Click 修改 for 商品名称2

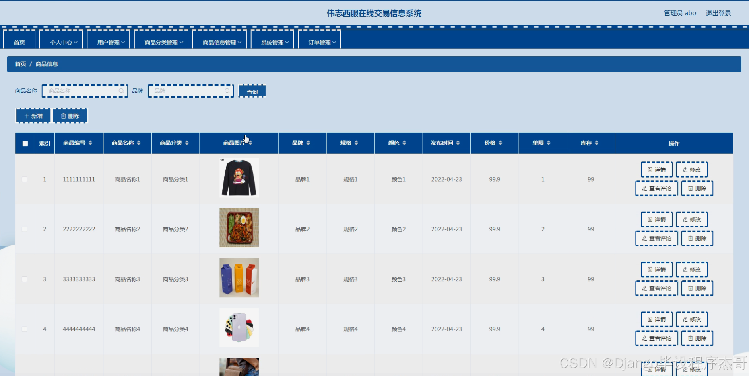pyautogui.click(x=691, y=219)
